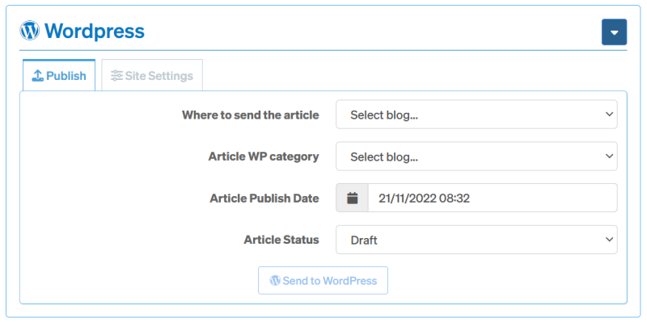The width and height of the screenshot is (647, 322).
Task: Open the Article Status dropdown showing Draft
Action: [x=476, y=240]
